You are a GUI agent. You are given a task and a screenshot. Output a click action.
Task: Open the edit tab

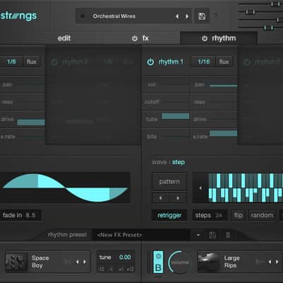[64, 38]
